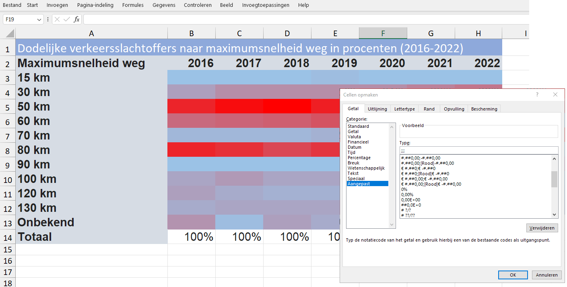The image size is (567, 287).
Task: Click the formula bar confirm checkmark icon
Action: coord(67,19)
